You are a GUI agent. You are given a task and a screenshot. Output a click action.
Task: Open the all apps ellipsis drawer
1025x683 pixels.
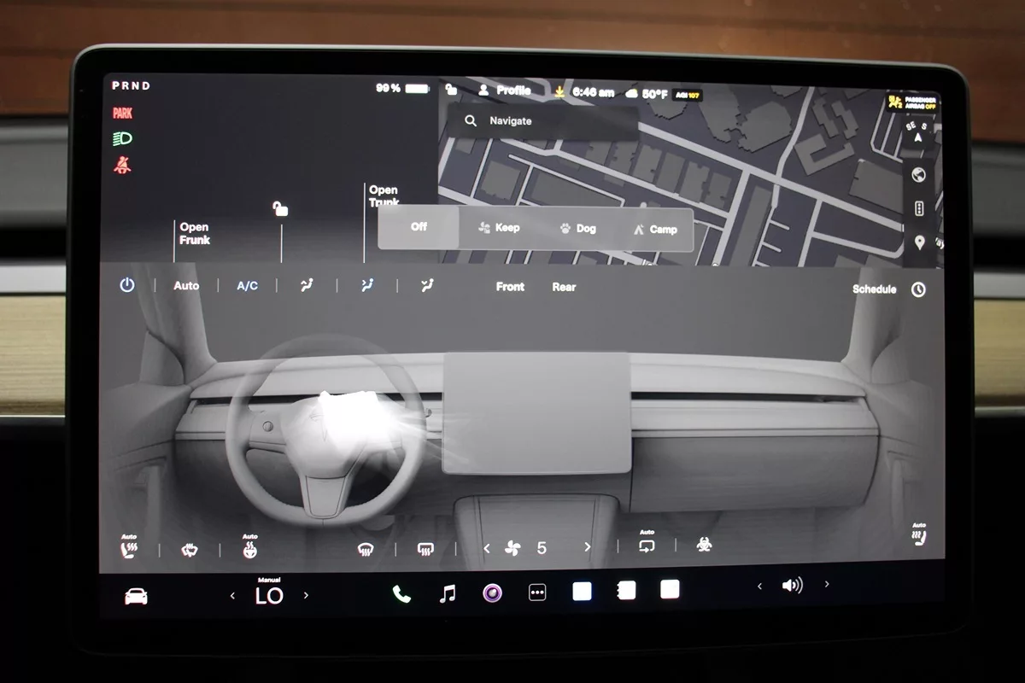pos(537,593)
